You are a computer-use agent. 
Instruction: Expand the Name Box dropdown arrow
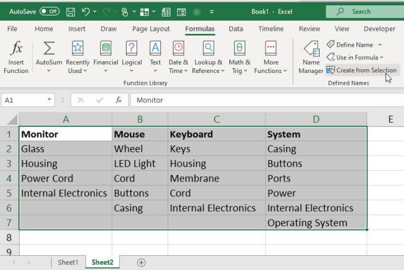pos(49,100)
